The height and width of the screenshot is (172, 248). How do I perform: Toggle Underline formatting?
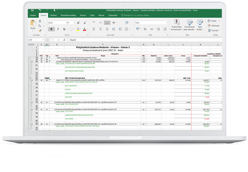click(64, 29)
